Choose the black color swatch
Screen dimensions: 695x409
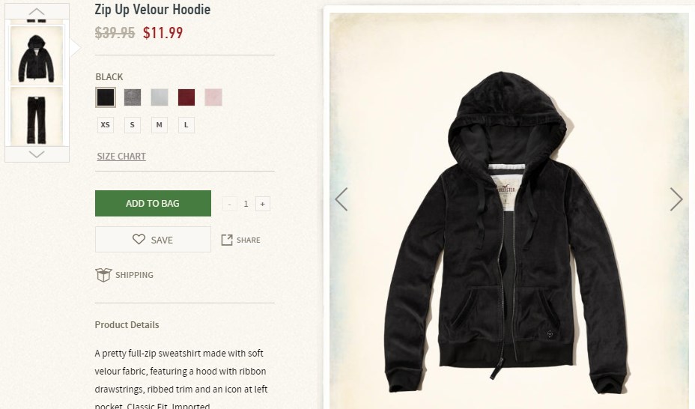click(x=106, y=97)
